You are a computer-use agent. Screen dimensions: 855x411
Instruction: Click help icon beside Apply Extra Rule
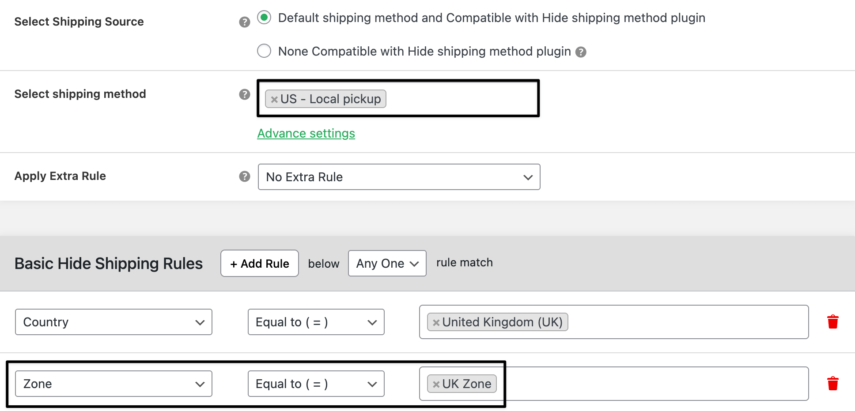tap(245, 176)
